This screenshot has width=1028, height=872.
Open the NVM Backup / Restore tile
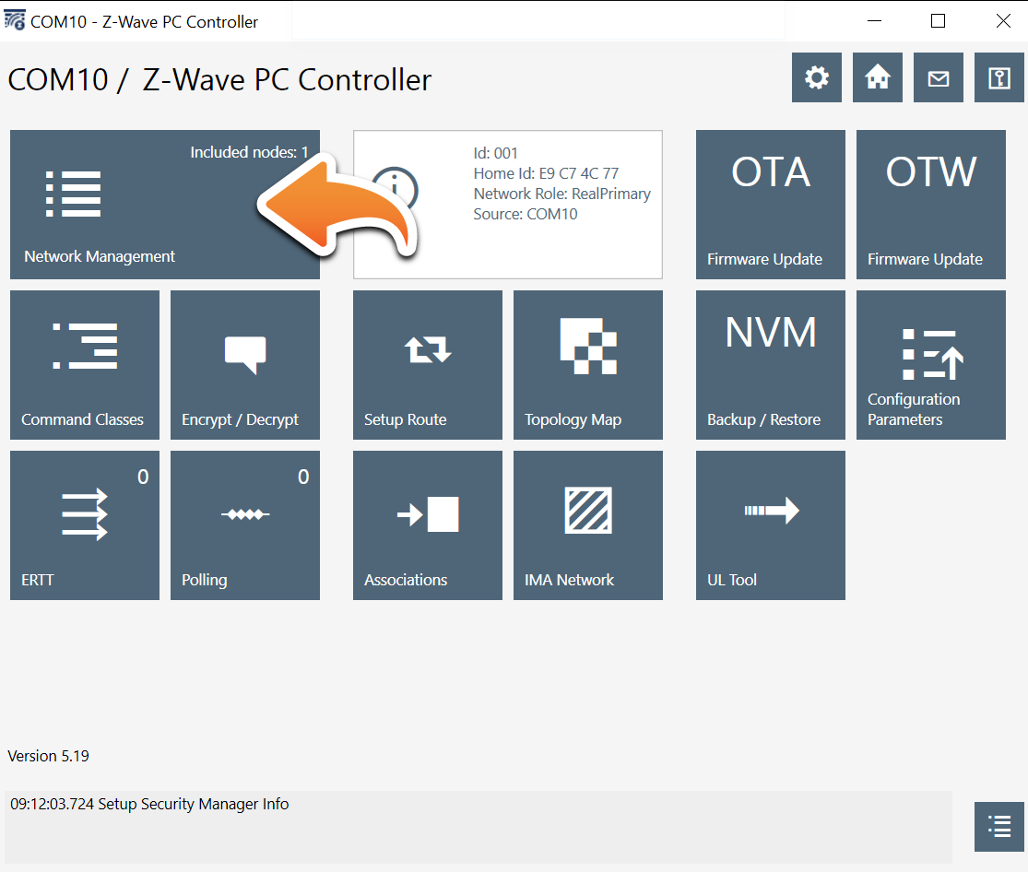click(771, 365)
